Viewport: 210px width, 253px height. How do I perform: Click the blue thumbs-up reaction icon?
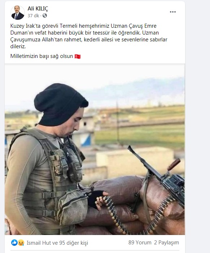point(14,243)
